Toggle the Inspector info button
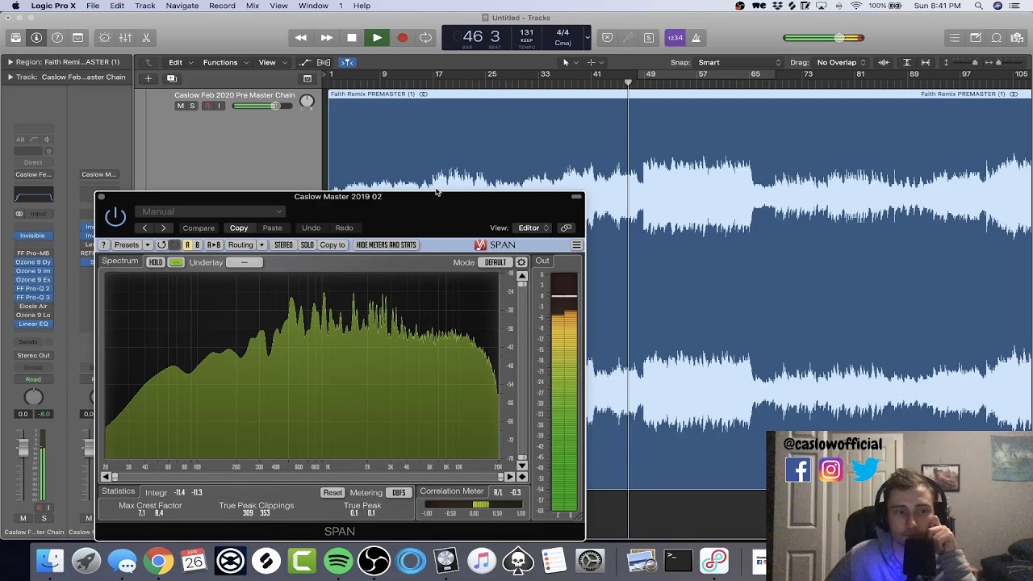 coord(36,37)
